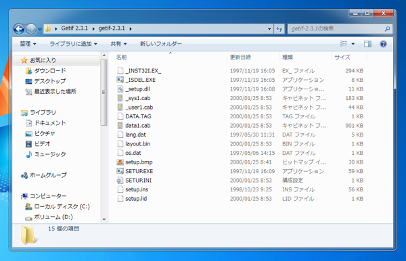Viewport: 406px width, 261px height.
Task: Open the ビデオ library
Action: (42, 143)
